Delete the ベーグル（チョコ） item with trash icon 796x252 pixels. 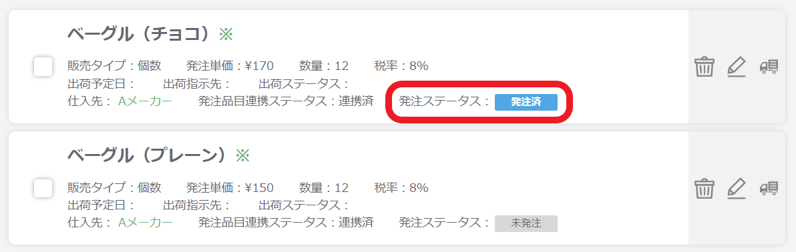pos(704,67)
